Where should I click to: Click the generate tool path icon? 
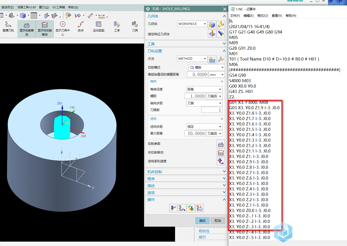173,208
